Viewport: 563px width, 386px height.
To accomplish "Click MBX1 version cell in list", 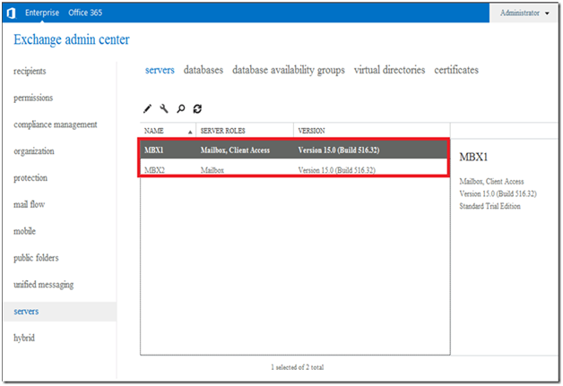I will (339, 150).
